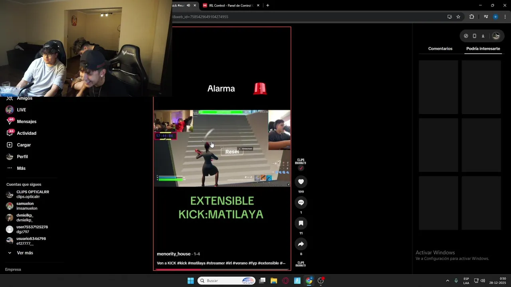Viewport: 511px width, 287px height.
Task: Open the volume speaker tray icon
Action: 483,281
